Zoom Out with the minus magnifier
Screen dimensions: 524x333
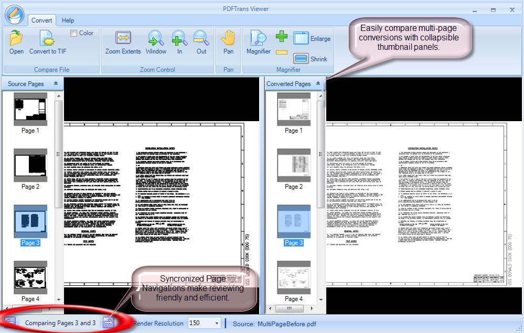[201, 38]
